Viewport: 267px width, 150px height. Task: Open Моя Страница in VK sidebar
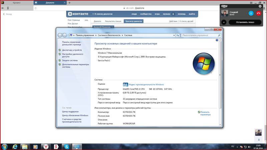73,20
